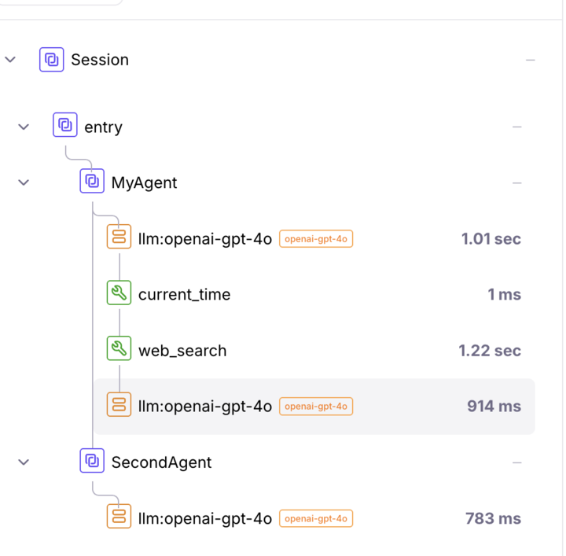Click the openai-gpt-4o badge on the 783 ms row
The image size is (566, 556).
click(x=316, y=518)
